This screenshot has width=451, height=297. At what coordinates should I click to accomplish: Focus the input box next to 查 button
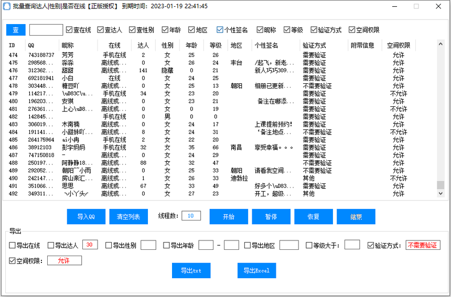[46, 30]
